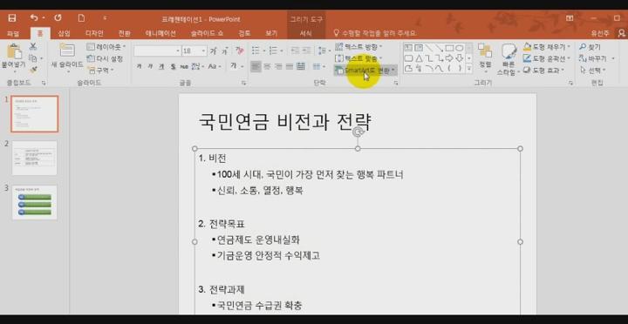Viewport: 628px width, 324px height.
Task: Align text left
Action: [256, 66]
